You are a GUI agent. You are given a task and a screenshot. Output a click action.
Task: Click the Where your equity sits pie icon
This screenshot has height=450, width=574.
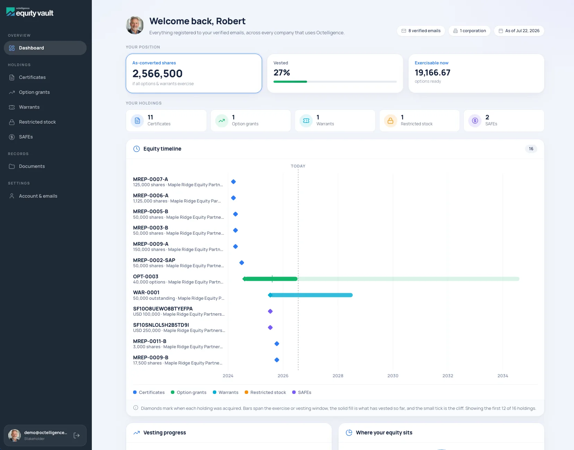pos(349,433)
